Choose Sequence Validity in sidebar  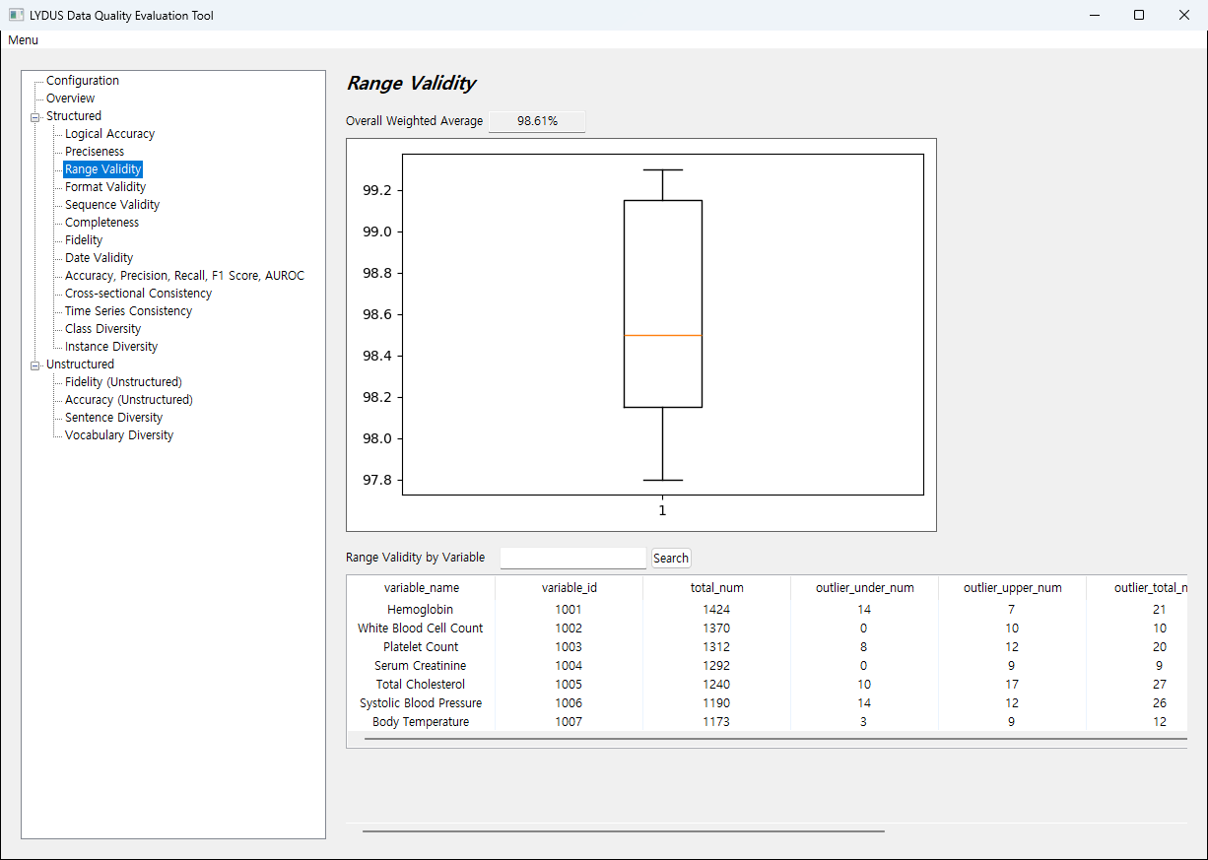point(112,205)
